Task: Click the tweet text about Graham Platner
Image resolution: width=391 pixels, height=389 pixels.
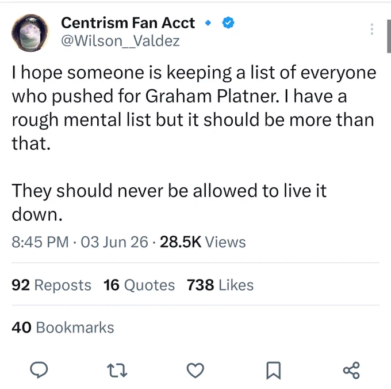Action: [x=194, y=143]
